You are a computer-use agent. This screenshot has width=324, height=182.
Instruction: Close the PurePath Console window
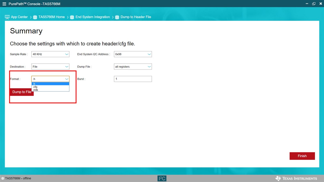point(321,4)
